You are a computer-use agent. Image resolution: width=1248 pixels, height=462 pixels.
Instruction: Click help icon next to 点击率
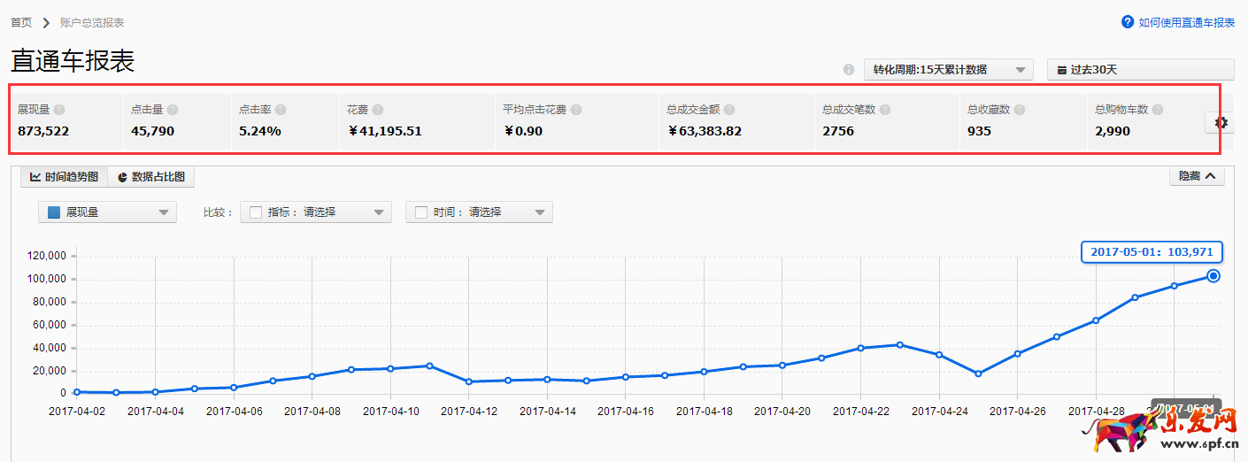tap(281, 110)
